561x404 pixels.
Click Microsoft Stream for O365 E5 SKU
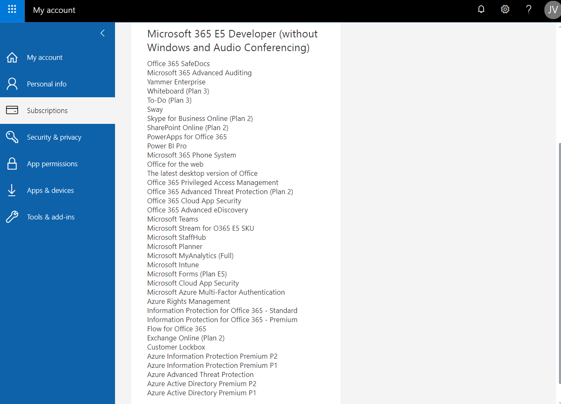click(201, 228)
